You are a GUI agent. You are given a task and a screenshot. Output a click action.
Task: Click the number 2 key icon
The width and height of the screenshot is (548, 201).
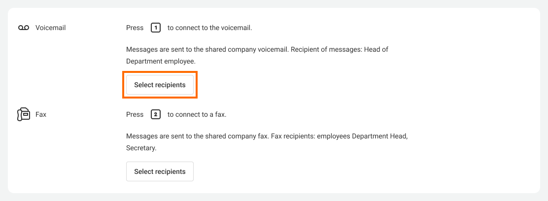pyautogui.click(x=156, y=115)
